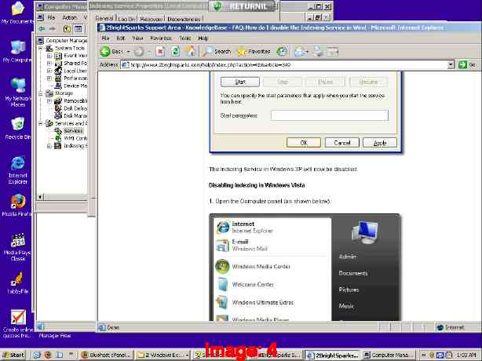Open the Search pane in IE toolbar
This screenshot has height=361, width=482.
click(x=217, y=52)
